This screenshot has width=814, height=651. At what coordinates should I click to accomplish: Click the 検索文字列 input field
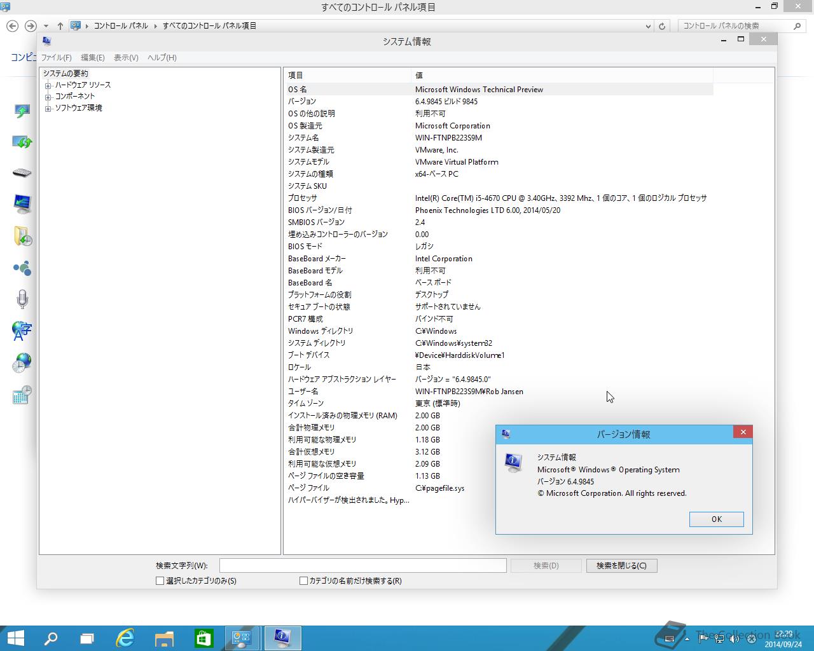pyautogui.click(x=362, y=566)
